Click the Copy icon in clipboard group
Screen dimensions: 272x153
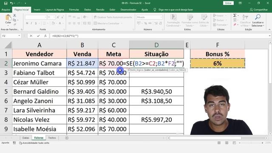[14, 20]
